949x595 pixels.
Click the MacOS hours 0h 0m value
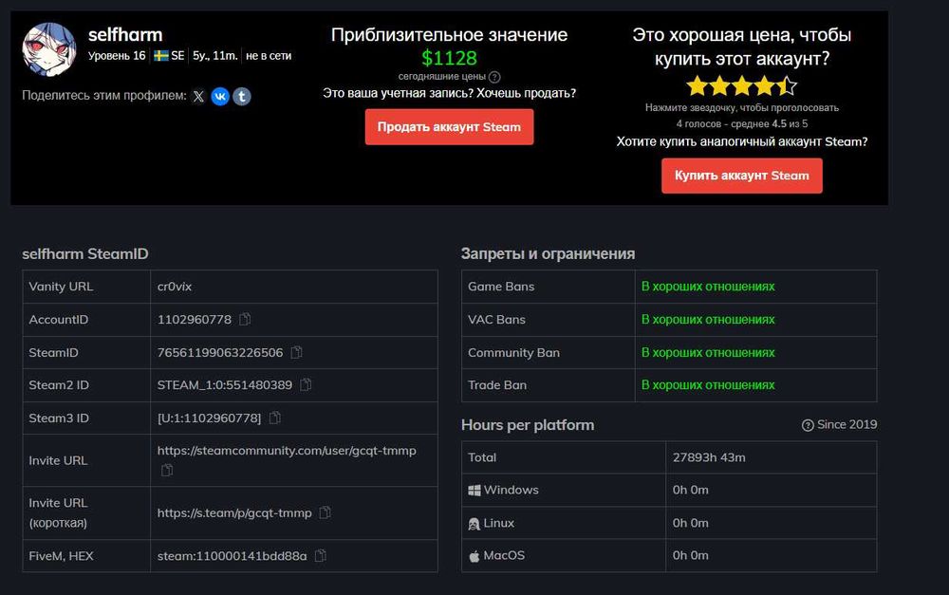pyautogui.click(x=691, y=555)
